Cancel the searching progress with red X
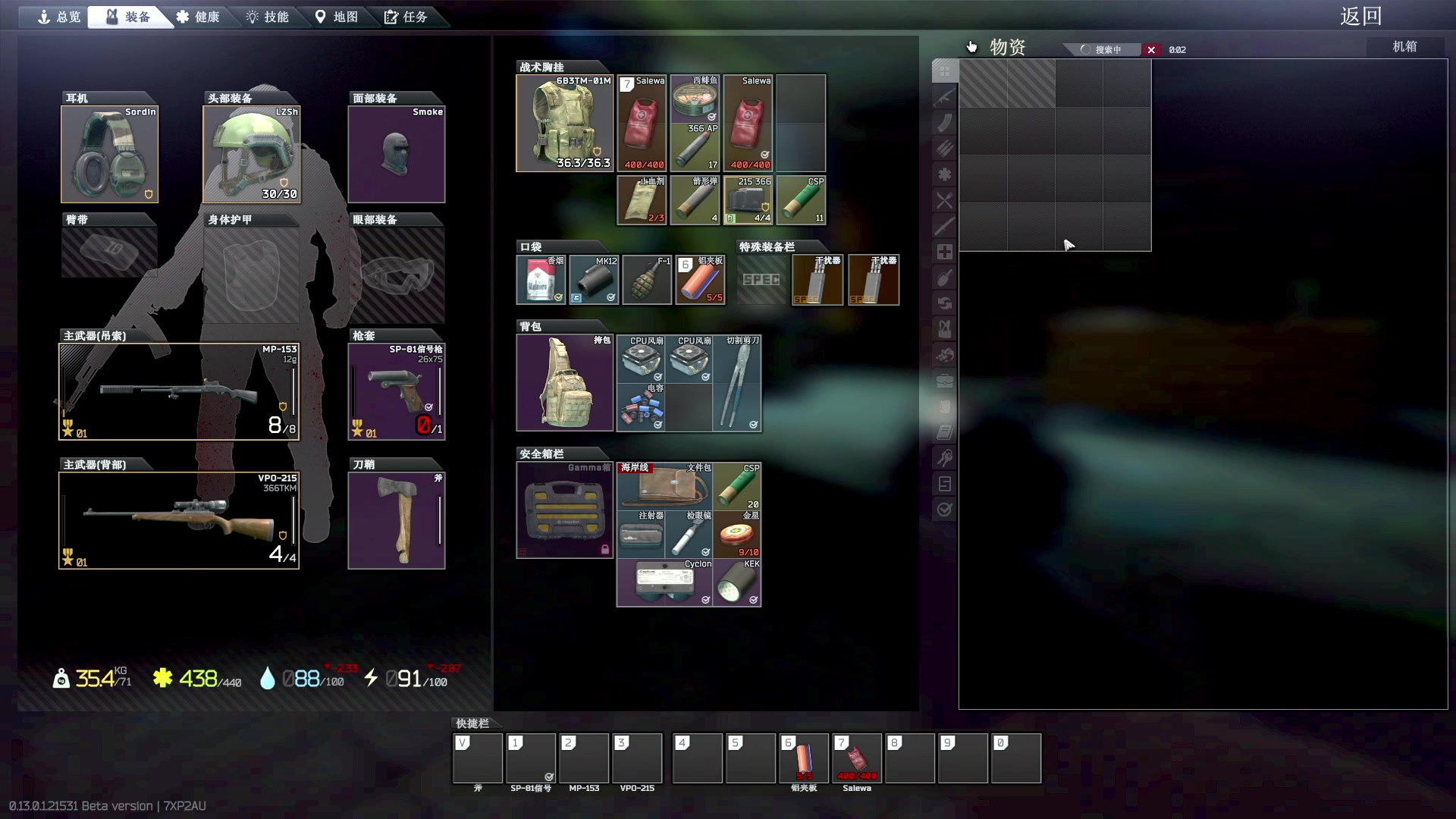 pos(1151,50)
